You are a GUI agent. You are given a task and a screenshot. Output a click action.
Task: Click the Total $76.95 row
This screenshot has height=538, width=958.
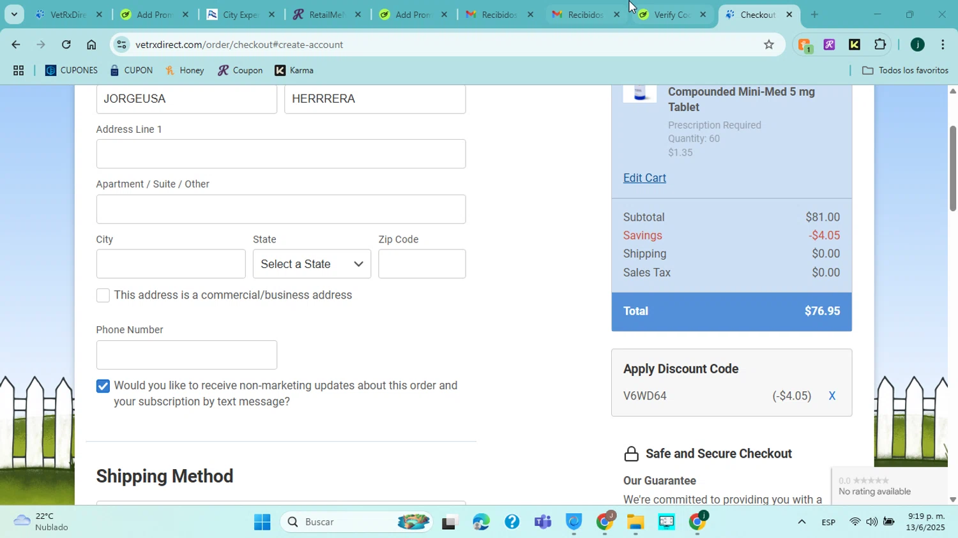(731, 311)
